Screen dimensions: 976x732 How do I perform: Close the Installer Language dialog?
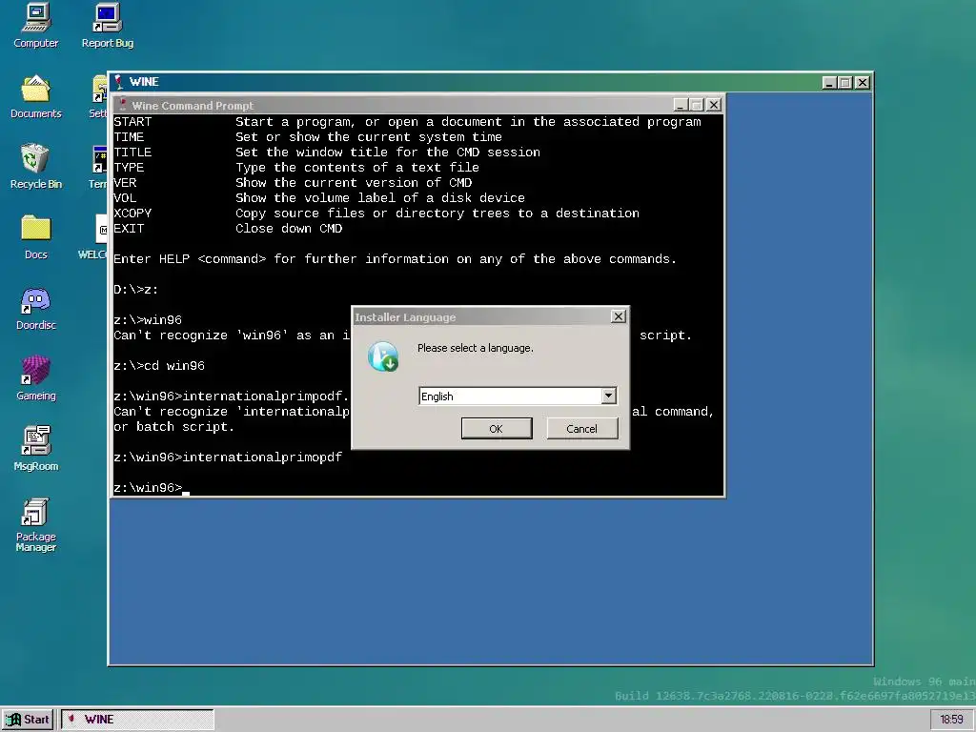click(x=618, y=316)
